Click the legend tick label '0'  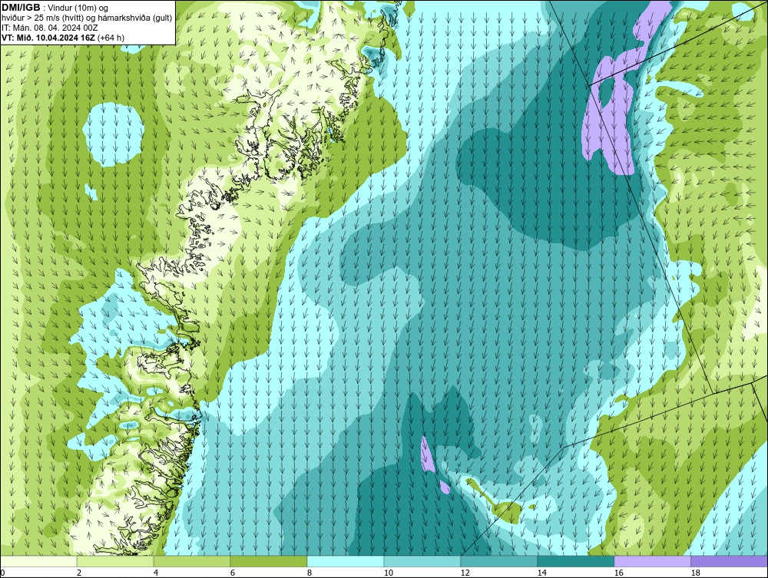pos(2,573)
